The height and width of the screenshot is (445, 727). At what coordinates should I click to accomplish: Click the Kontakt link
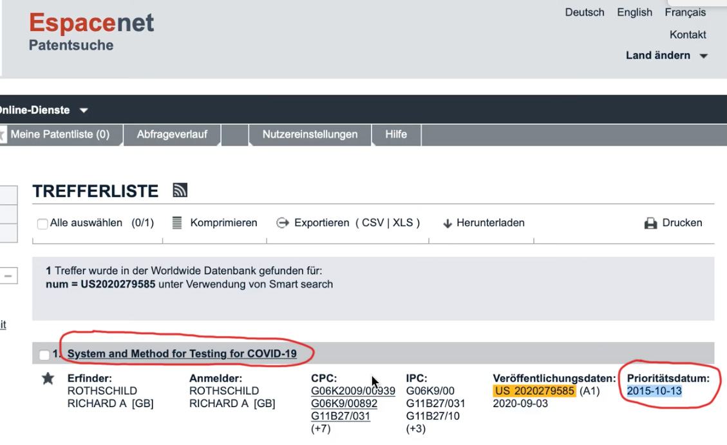point(687,35)
